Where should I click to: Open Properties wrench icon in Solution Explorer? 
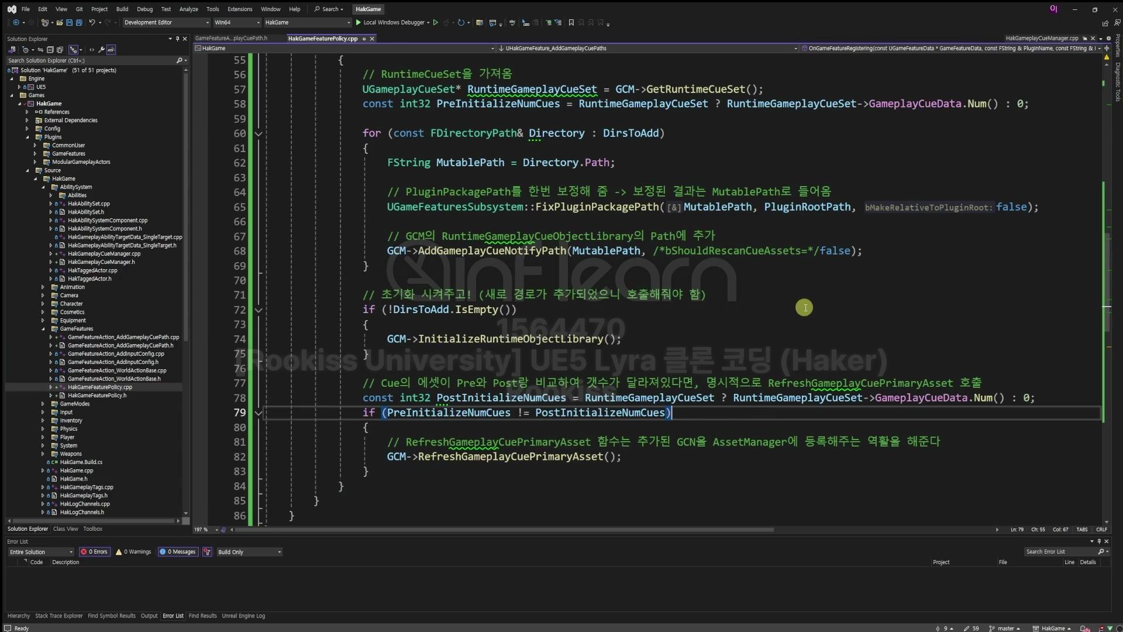click(101, 50)
